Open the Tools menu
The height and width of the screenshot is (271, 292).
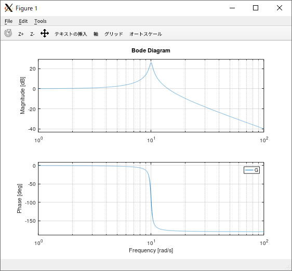40,21
